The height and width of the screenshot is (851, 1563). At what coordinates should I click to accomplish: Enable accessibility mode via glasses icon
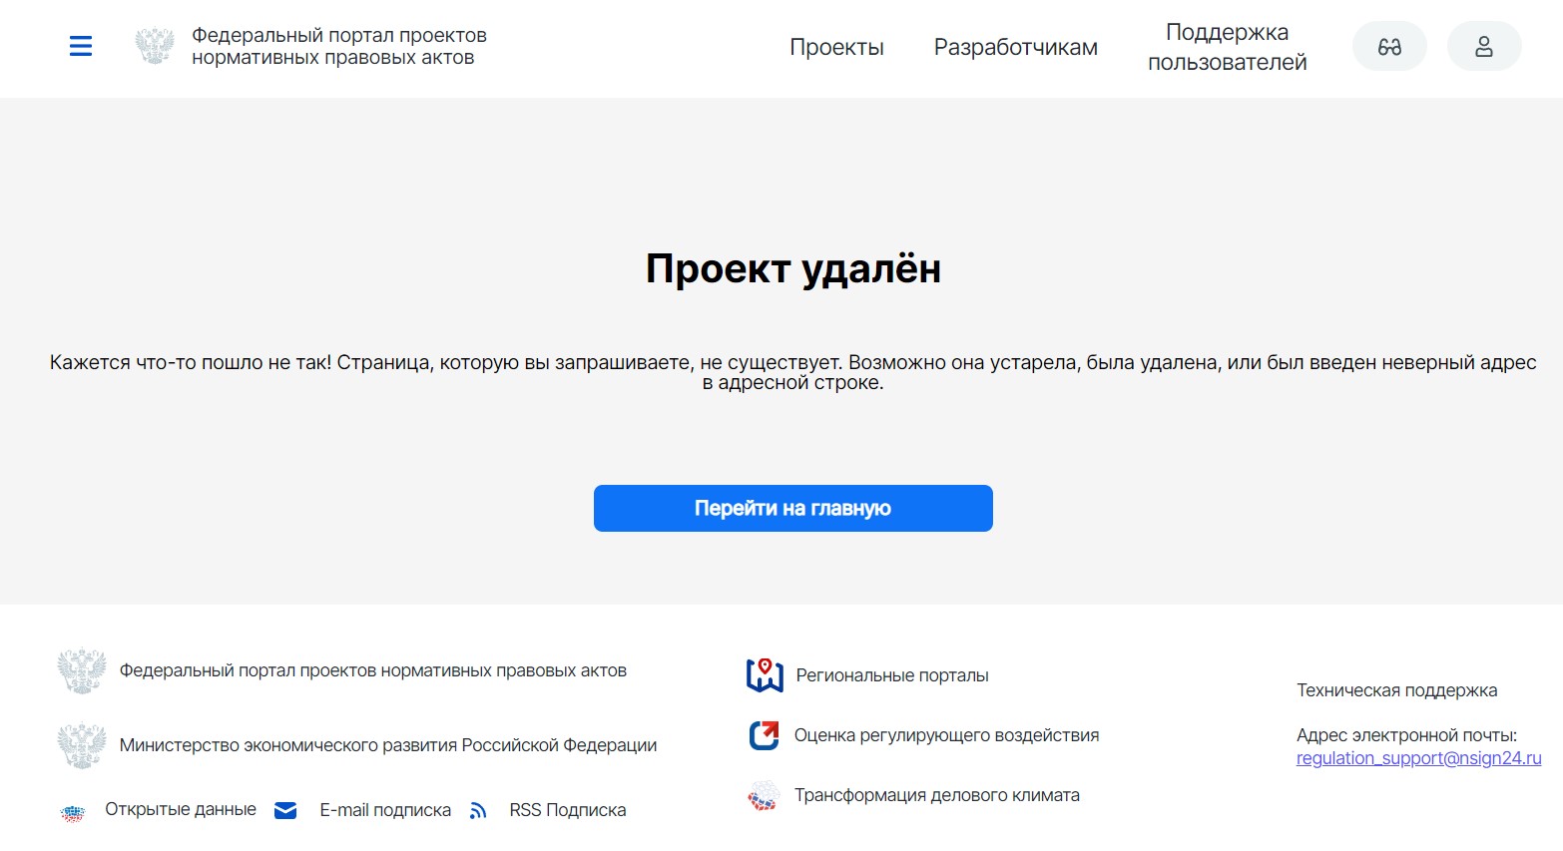(1388, 47)
